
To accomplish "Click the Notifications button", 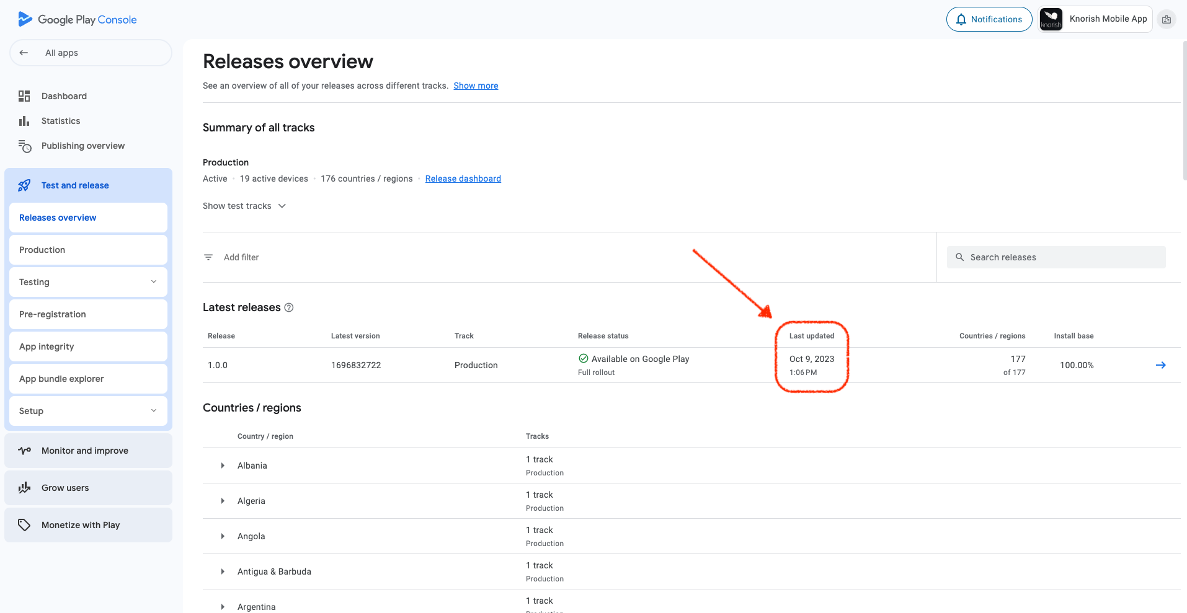I will click(x=989, y=19).
